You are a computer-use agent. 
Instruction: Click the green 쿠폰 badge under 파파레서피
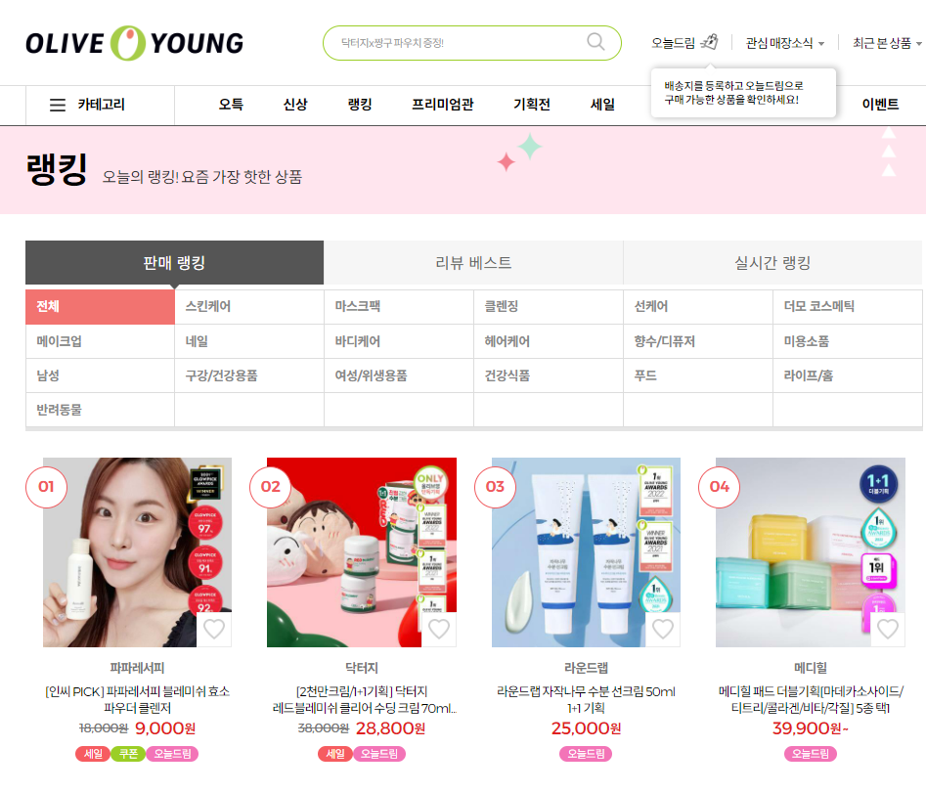[x=128, y=754]
